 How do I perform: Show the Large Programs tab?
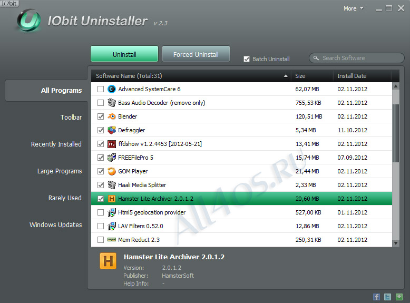pyautogui.click(x=60, y=171)
